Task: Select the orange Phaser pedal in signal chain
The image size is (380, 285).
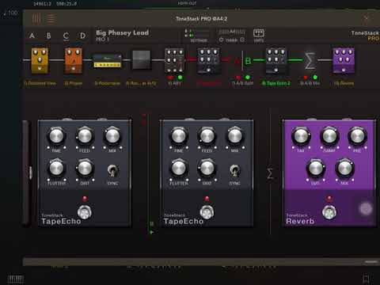Action: pos(74,60)
